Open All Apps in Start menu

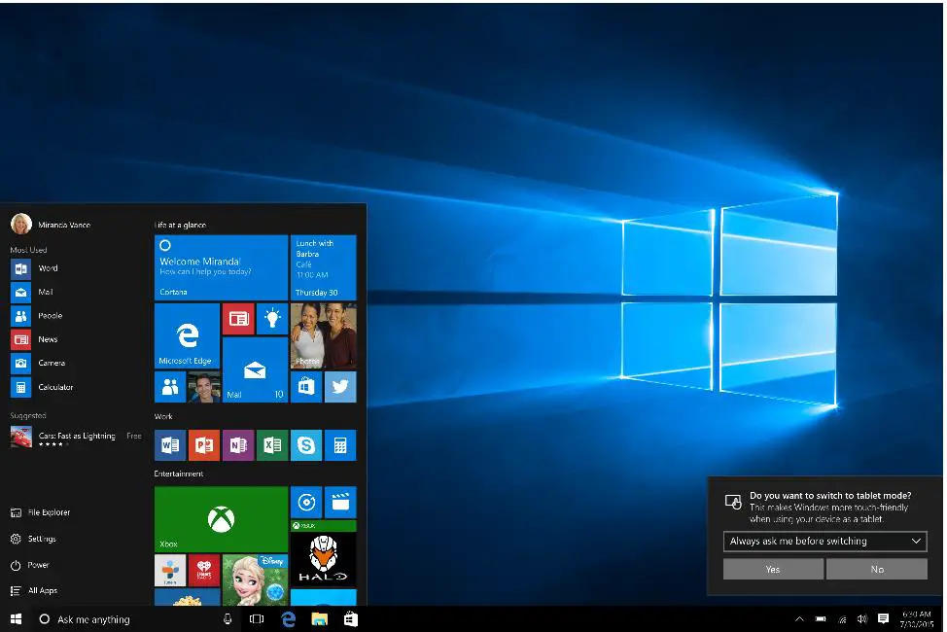[x=42, y=590]
